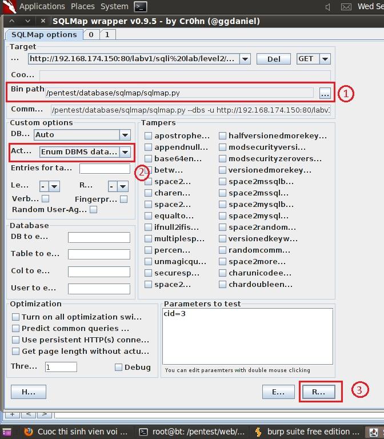Click the terminal icon for root@bt taskbar entry
Image resolution: width=384 pixels, height=439 pixels.
(x=143, y=432)
